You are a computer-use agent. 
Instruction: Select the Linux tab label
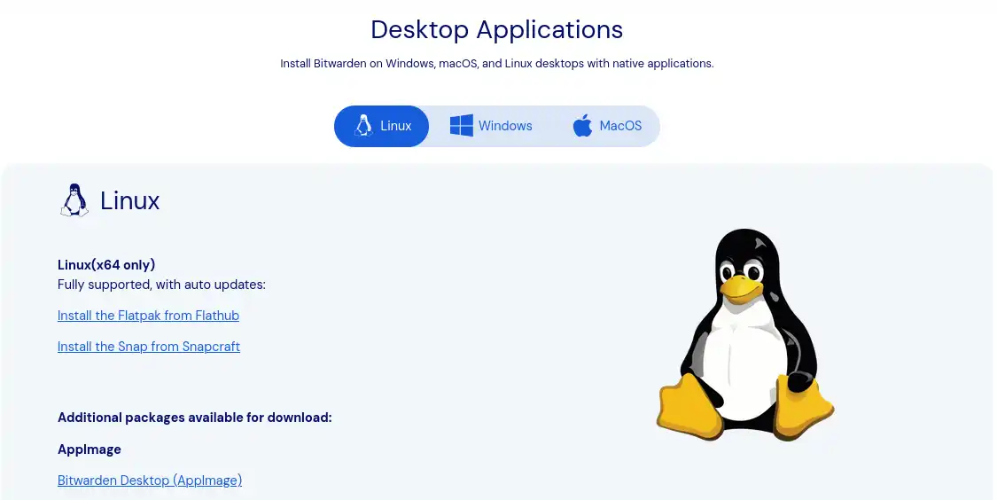click(x=396, y=126)
